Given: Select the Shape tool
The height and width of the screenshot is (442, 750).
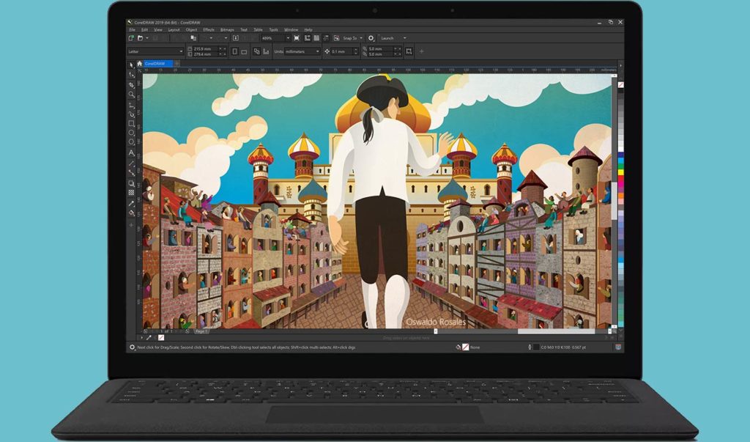Looking at the screenshot, I should click(x=131, y=75).
